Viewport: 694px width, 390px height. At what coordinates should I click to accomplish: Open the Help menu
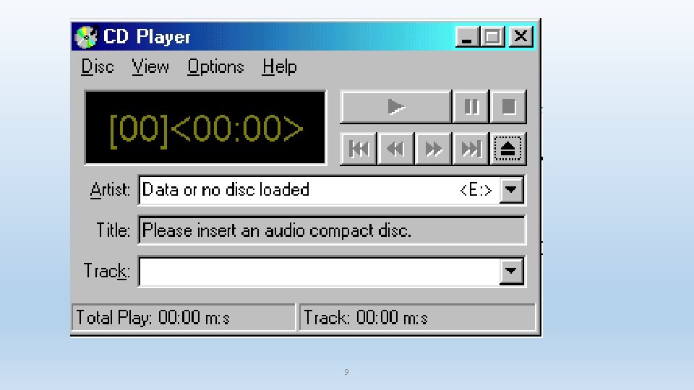click(x=279, y=66)
